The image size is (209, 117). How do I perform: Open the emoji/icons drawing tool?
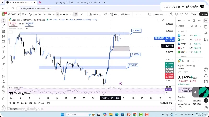coord(3,57)
